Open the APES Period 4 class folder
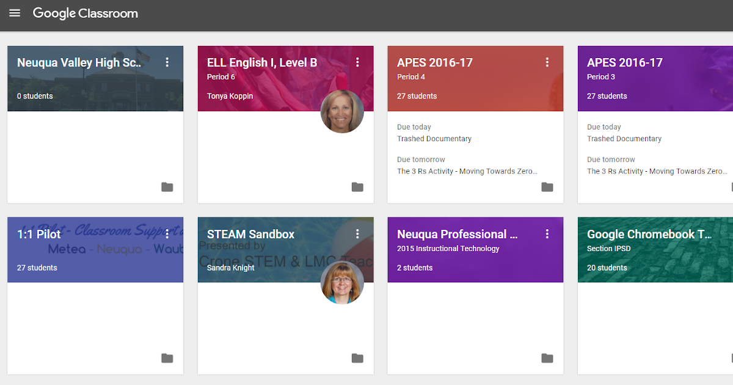 click(x=547, y=187)
